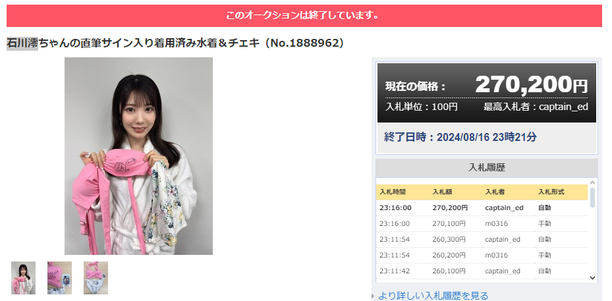The image size is (612, 301).
Task: Select the second thumbnail with pink swimsuit and cheki
Action: (x=59, y=278)
